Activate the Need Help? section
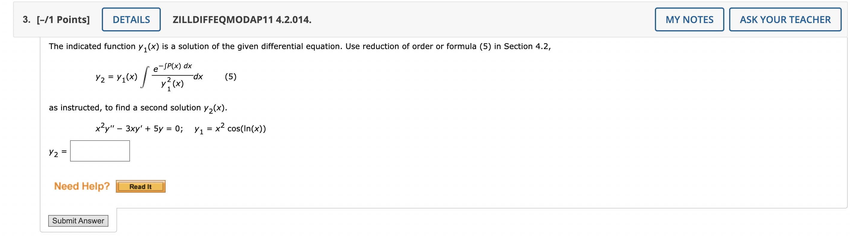This screenshot has height=236, width=857. tap(82, 185)
